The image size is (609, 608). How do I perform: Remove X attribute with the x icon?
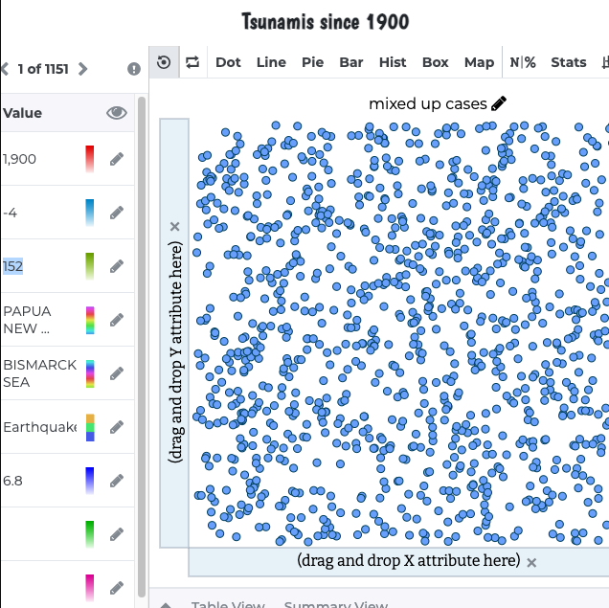[531, 563]
